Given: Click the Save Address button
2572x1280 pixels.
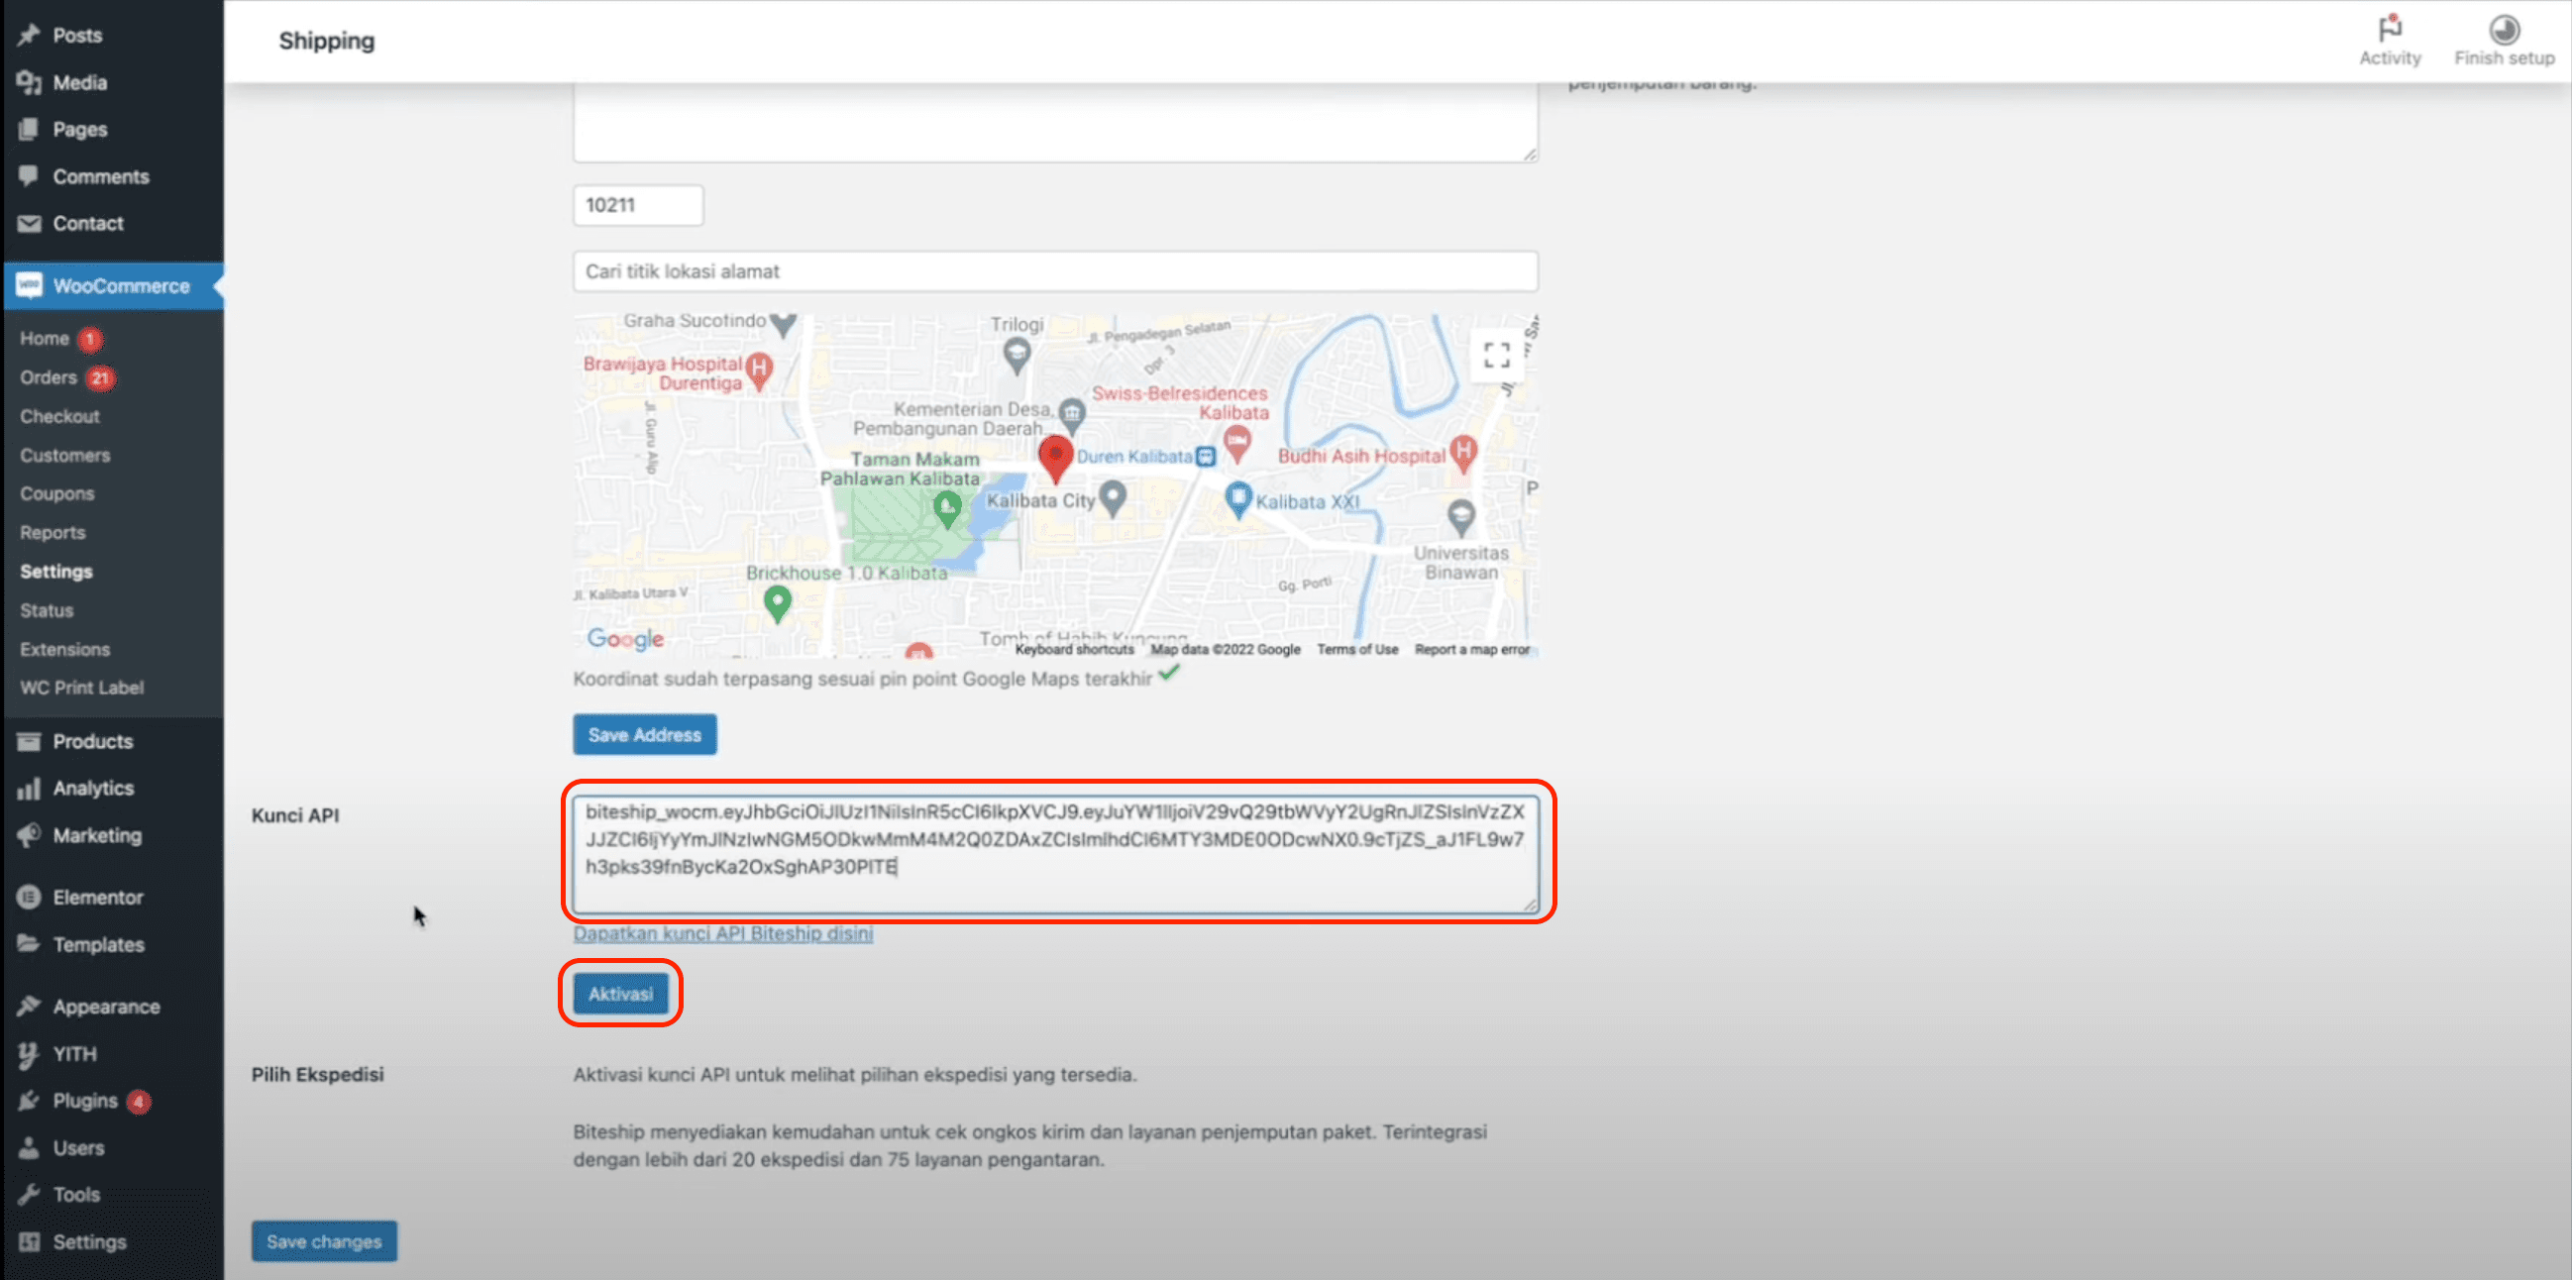Looking at the screenshot, I should click(644, 734).
